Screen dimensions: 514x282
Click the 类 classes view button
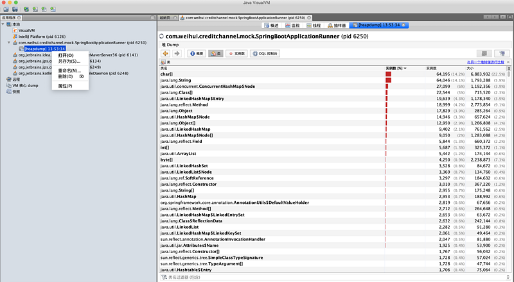[216, 53]
